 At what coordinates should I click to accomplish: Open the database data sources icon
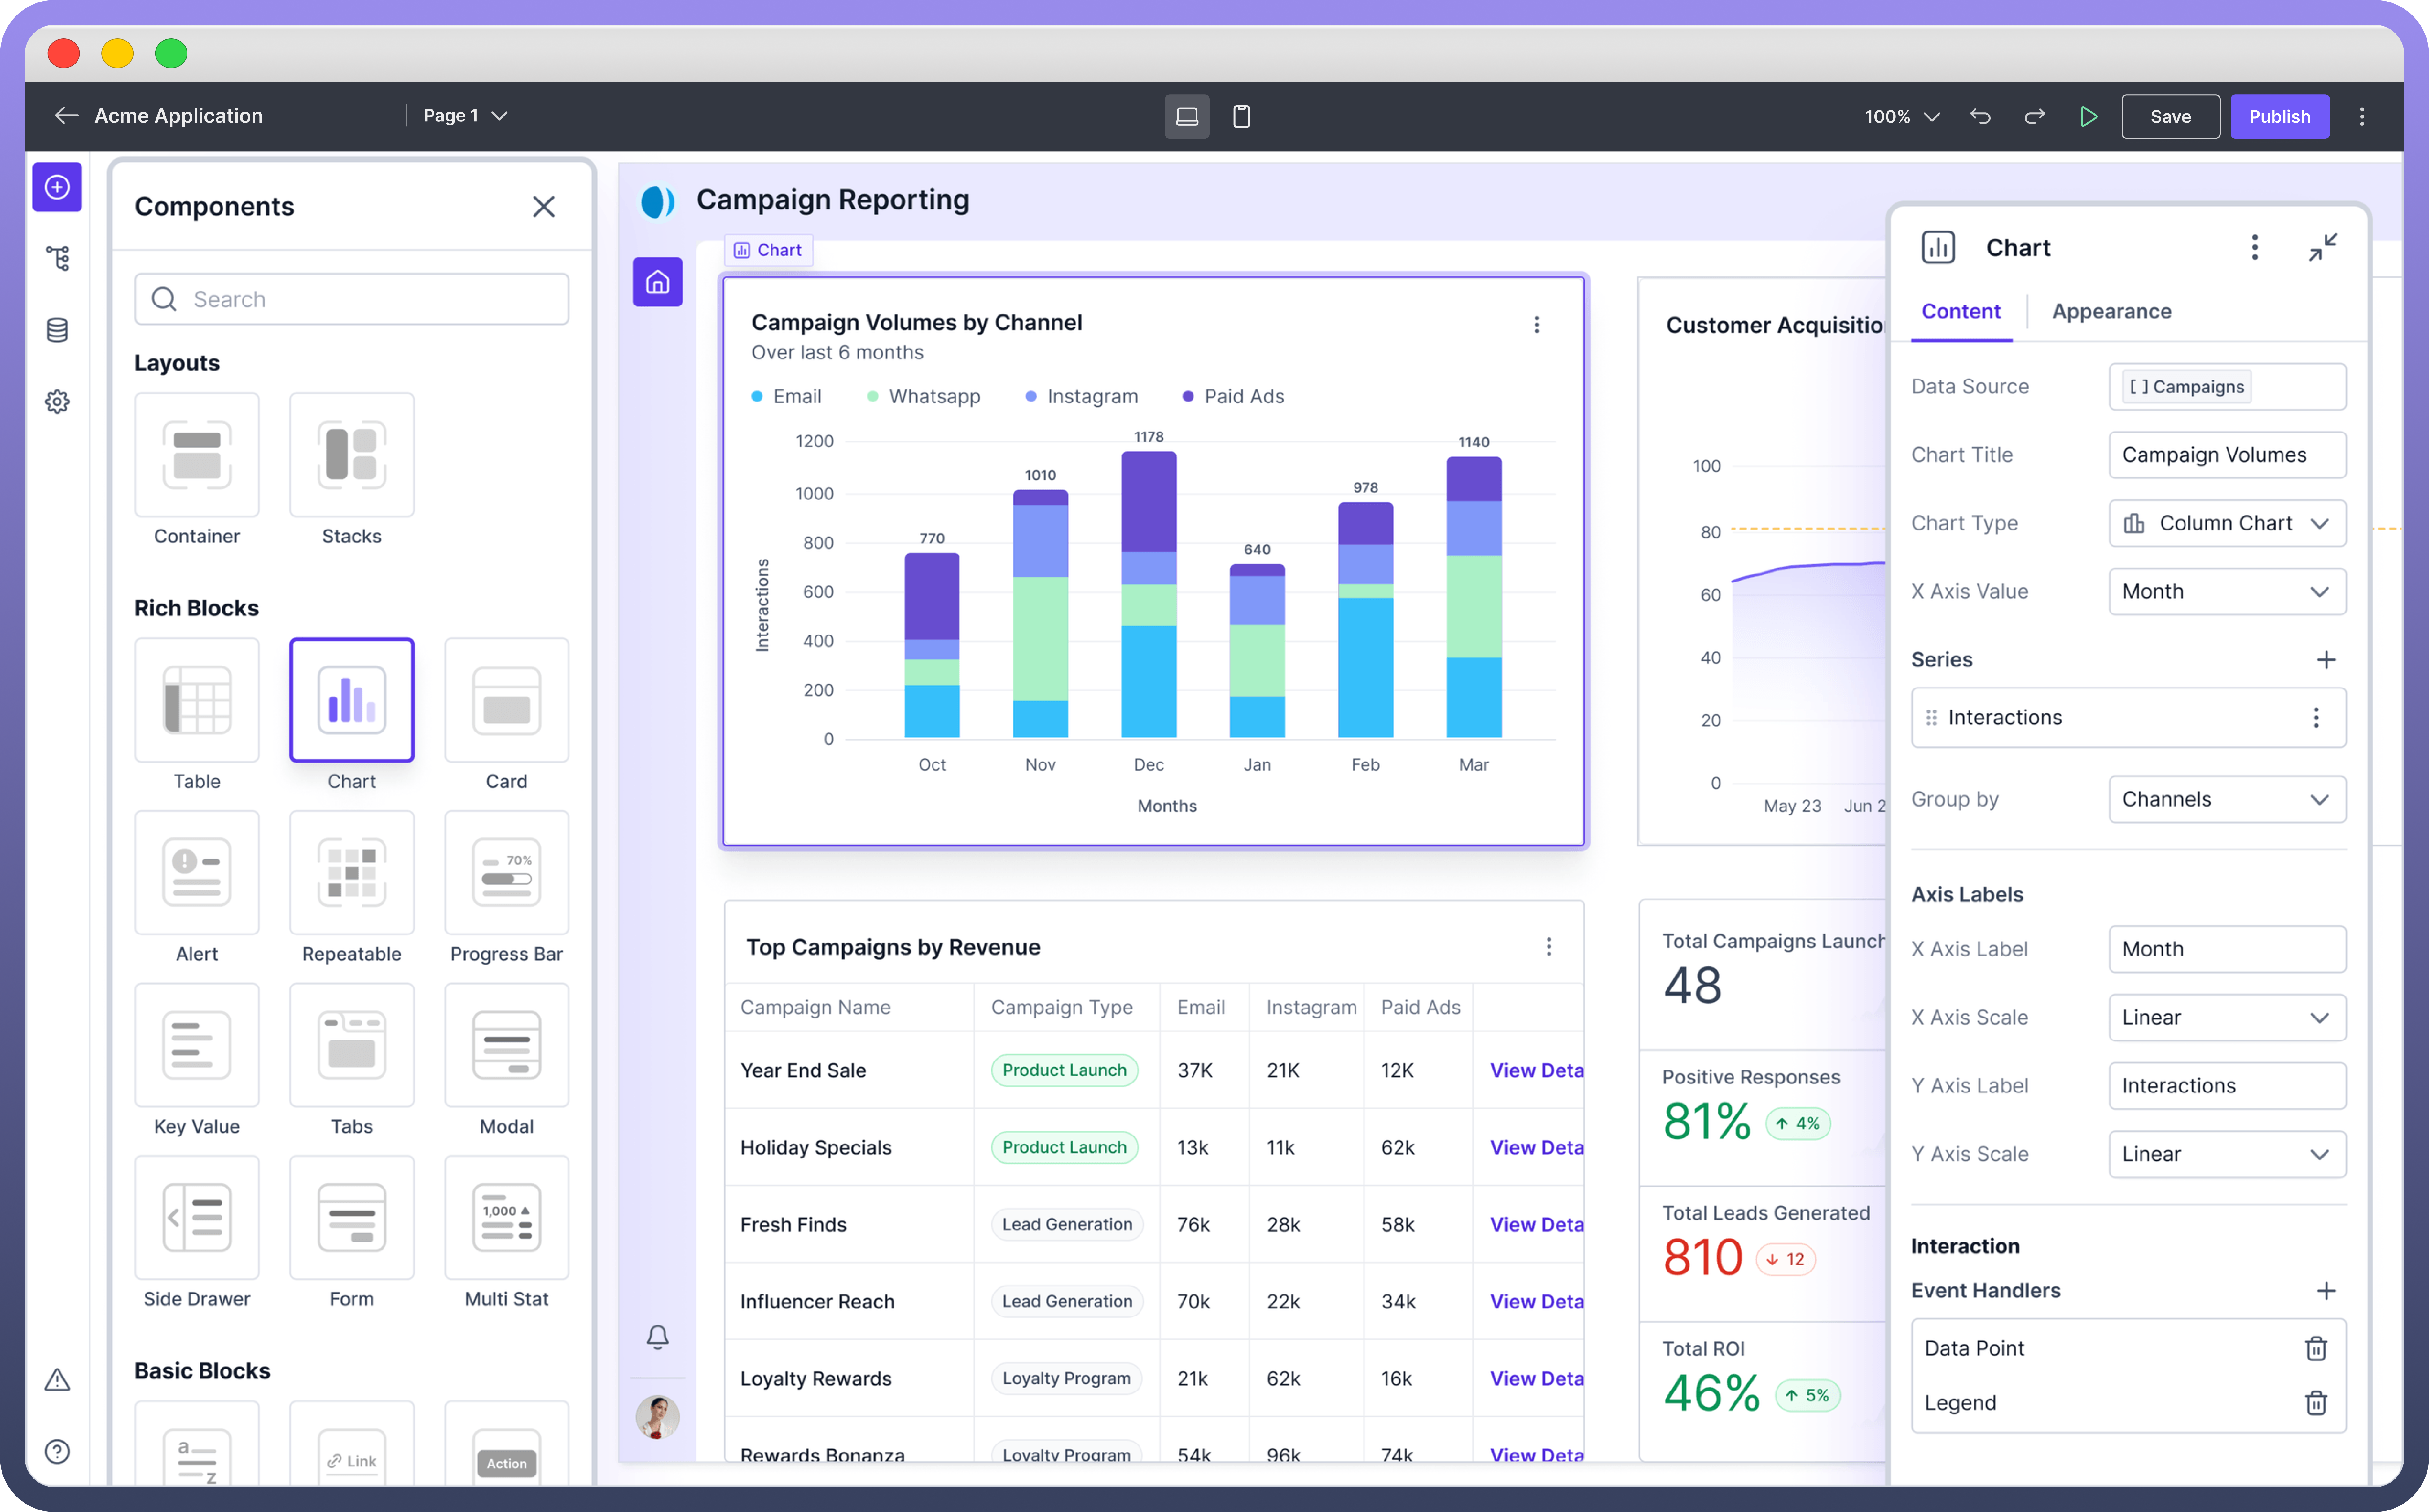[57, 330]
